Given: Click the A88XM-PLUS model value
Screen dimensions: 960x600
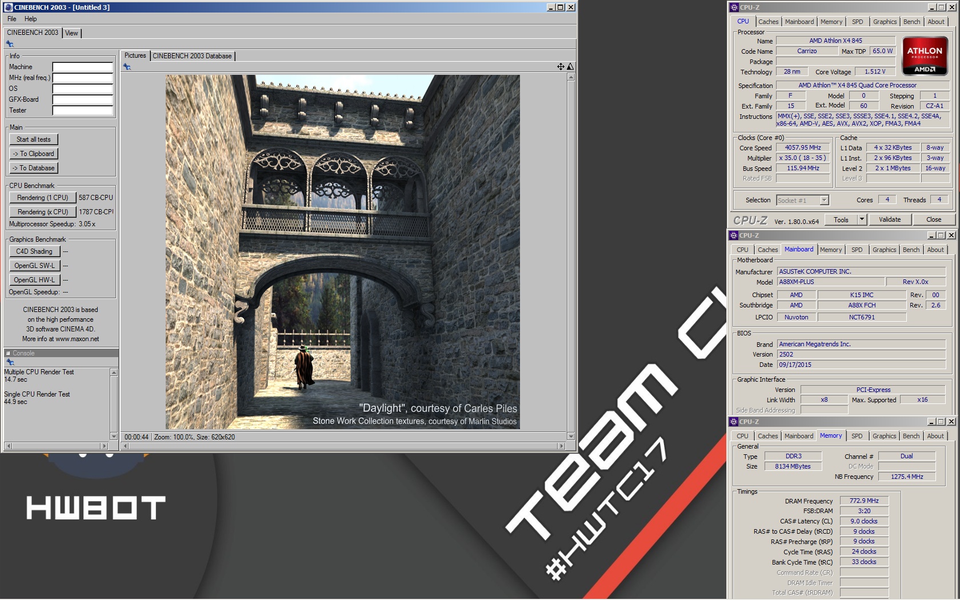Looking at the screenshot, I should point(830,282).
